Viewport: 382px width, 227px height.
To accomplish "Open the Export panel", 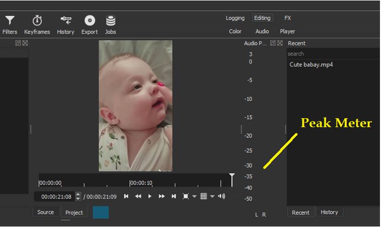I will (x=90, y=25).
